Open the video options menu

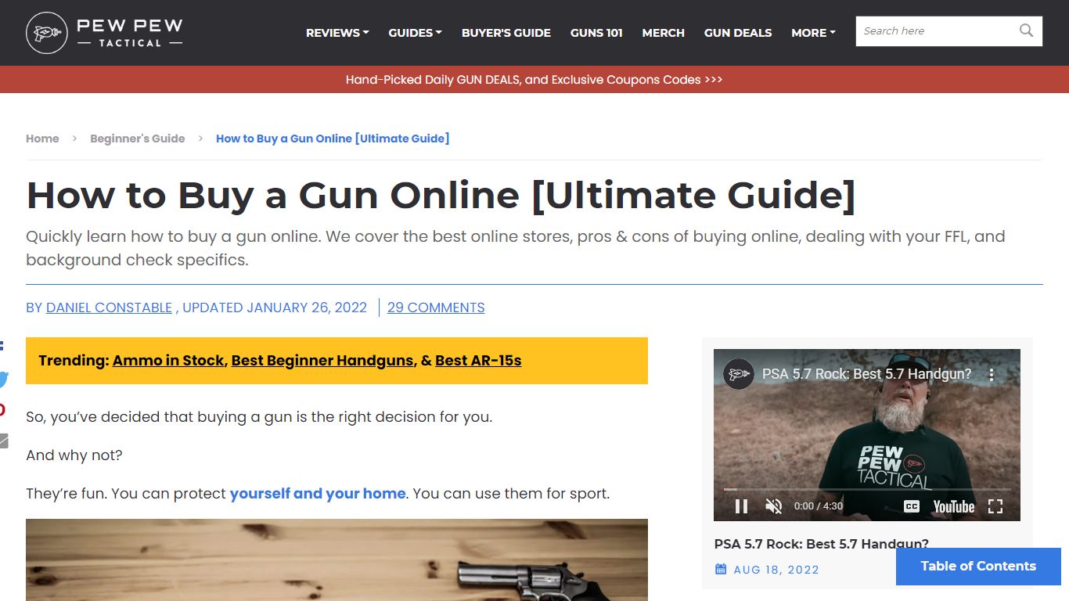(992, 374)
